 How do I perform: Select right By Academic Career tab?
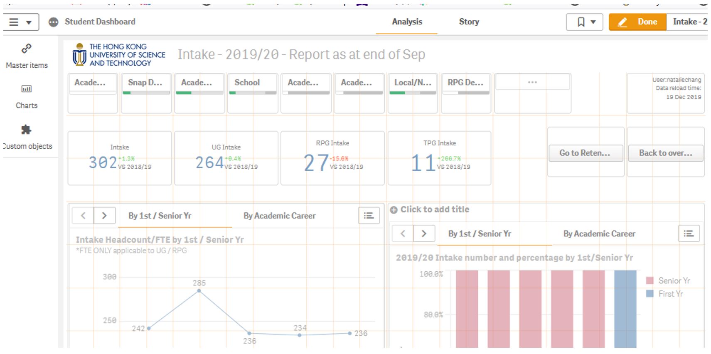tap(599, 234)
